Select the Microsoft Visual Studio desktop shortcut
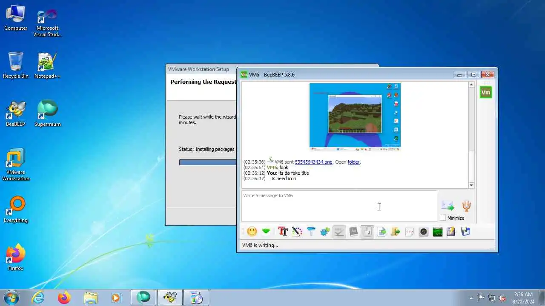 pos(48,22)
